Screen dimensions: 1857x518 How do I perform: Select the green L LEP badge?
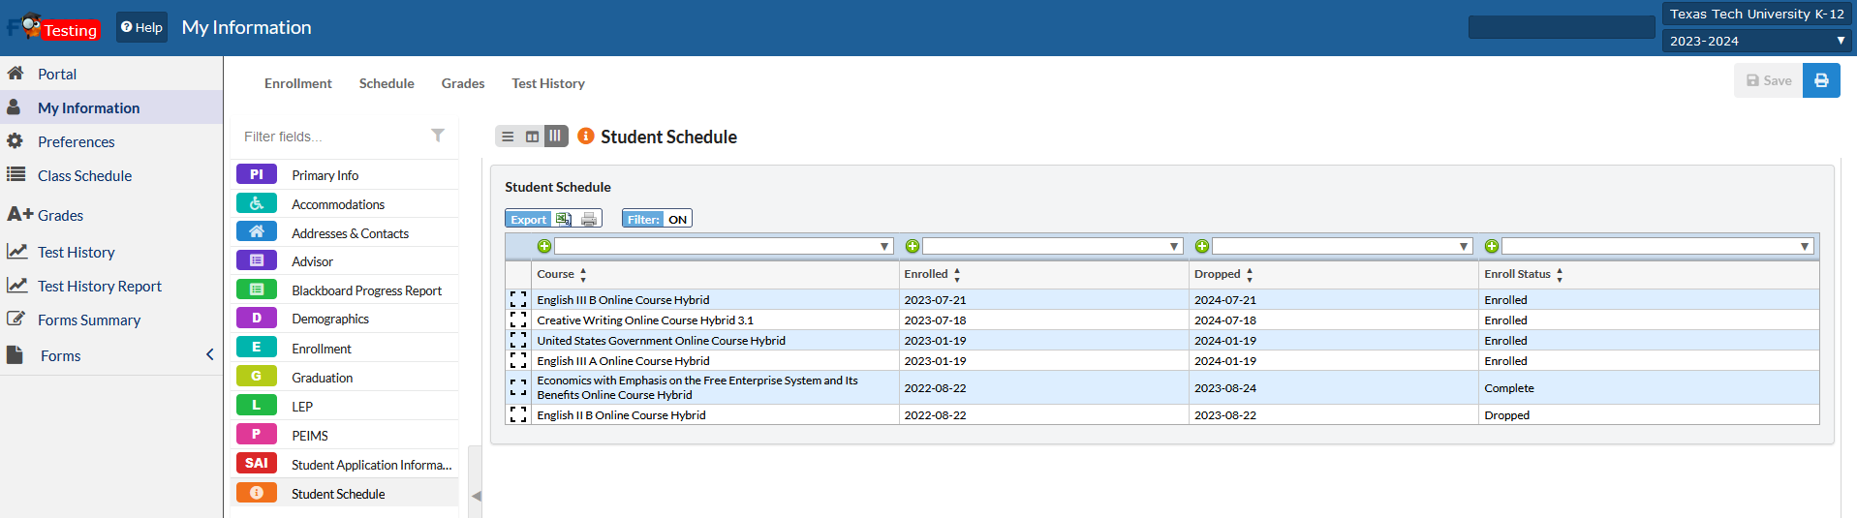257,405
